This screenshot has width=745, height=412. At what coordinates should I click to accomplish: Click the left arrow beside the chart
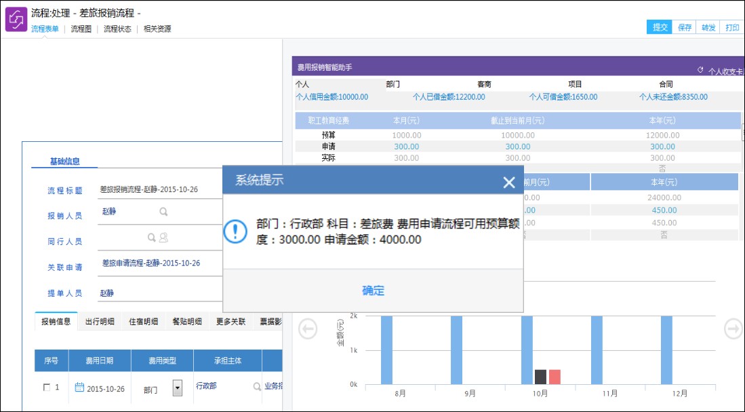click(x=308, y=329)
